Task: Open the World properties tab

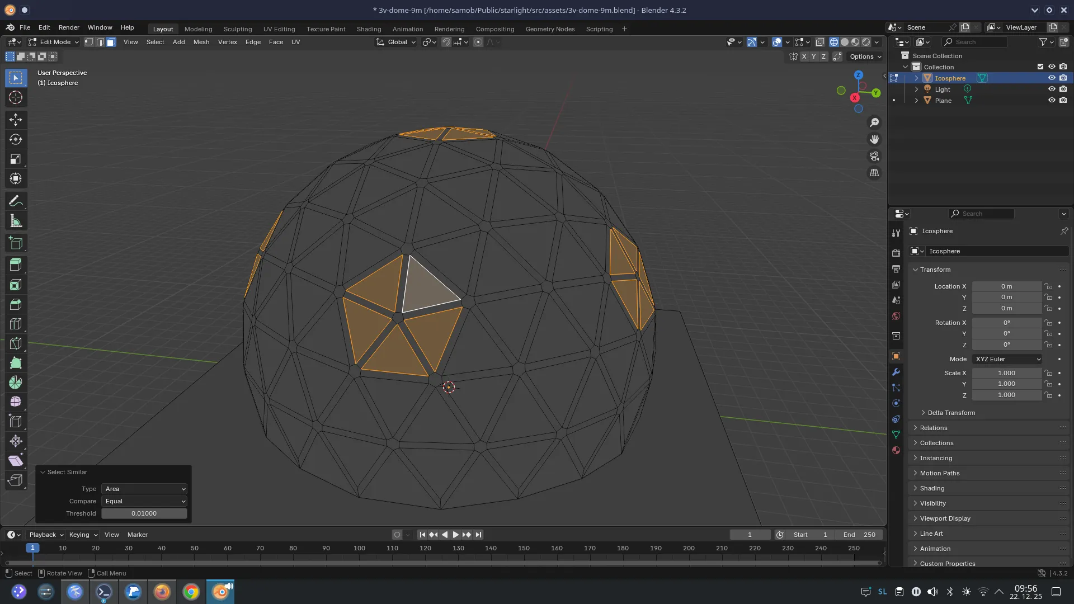Action: point(896,316)
